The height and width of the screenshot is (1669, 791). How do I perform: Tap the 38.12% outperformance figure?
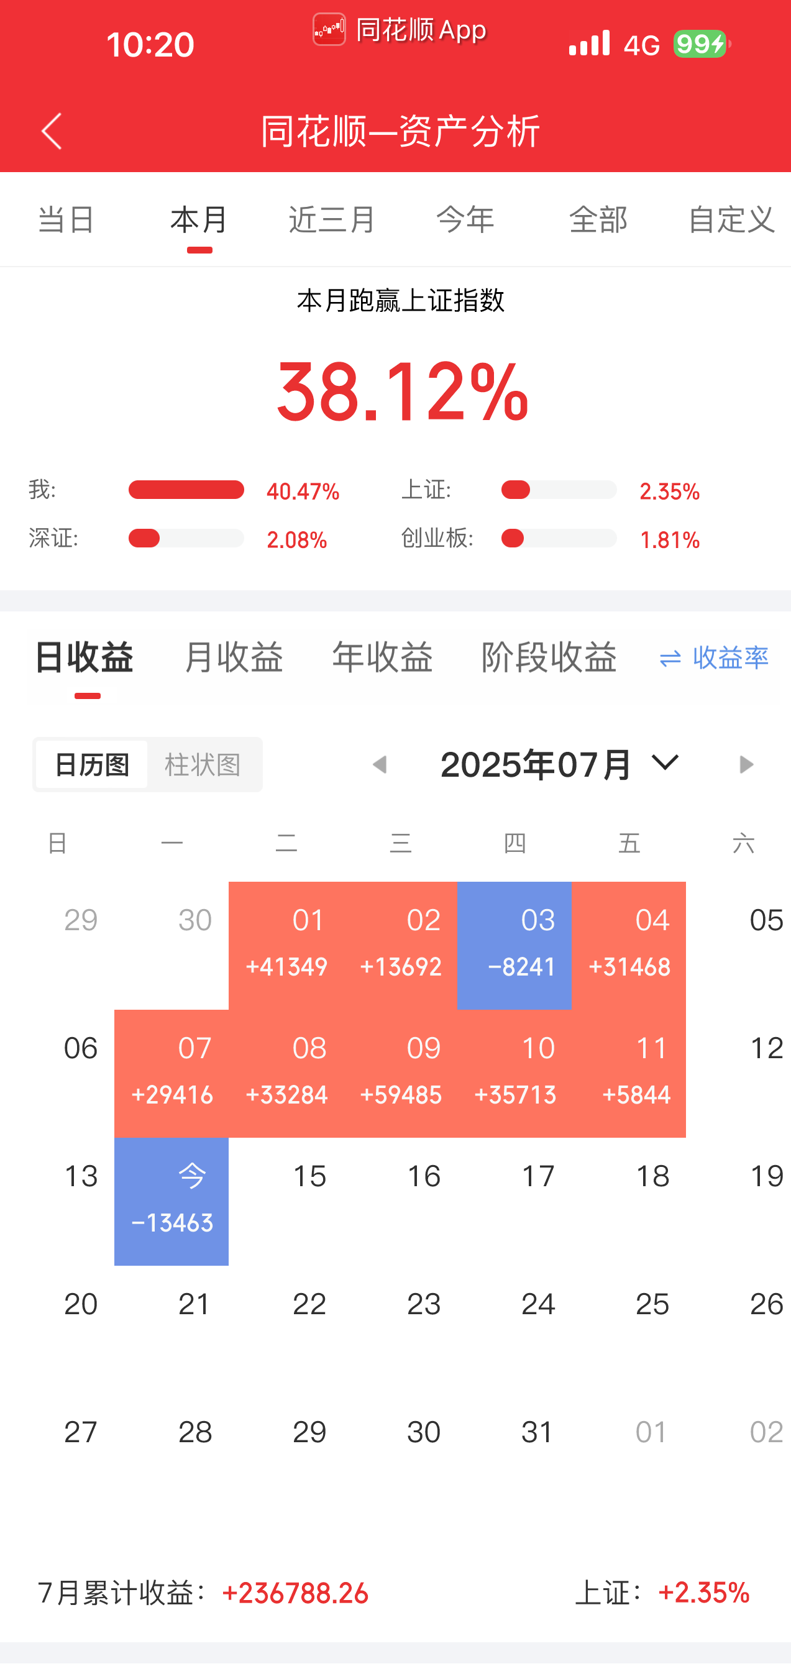402,393
